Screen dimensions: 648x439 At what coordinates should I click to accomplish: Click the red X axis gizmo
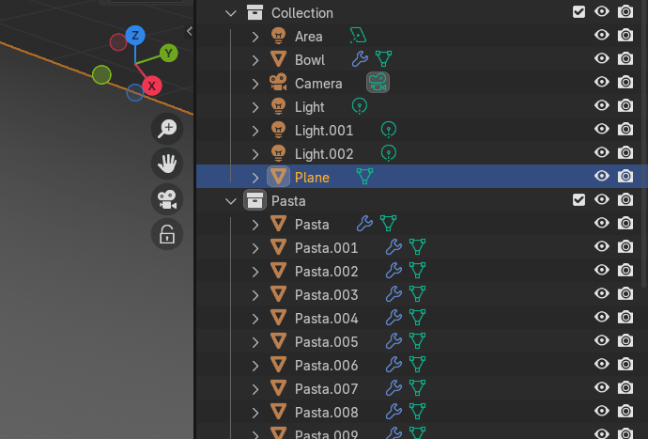pos(151,86)
